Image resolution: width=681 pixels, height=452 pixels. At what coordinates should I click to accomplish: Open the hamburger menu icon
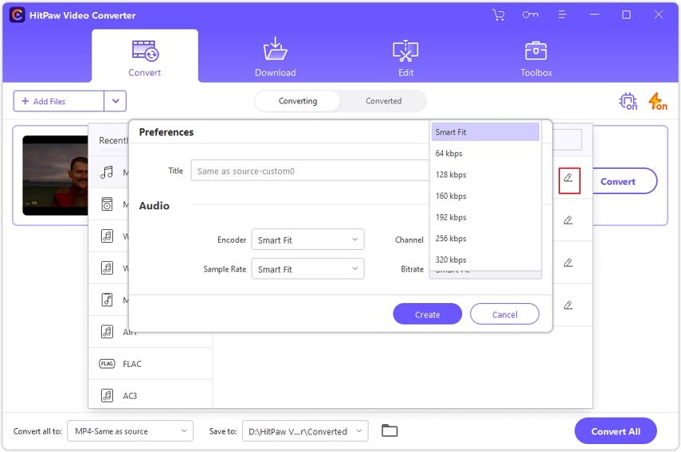point(562,15)
